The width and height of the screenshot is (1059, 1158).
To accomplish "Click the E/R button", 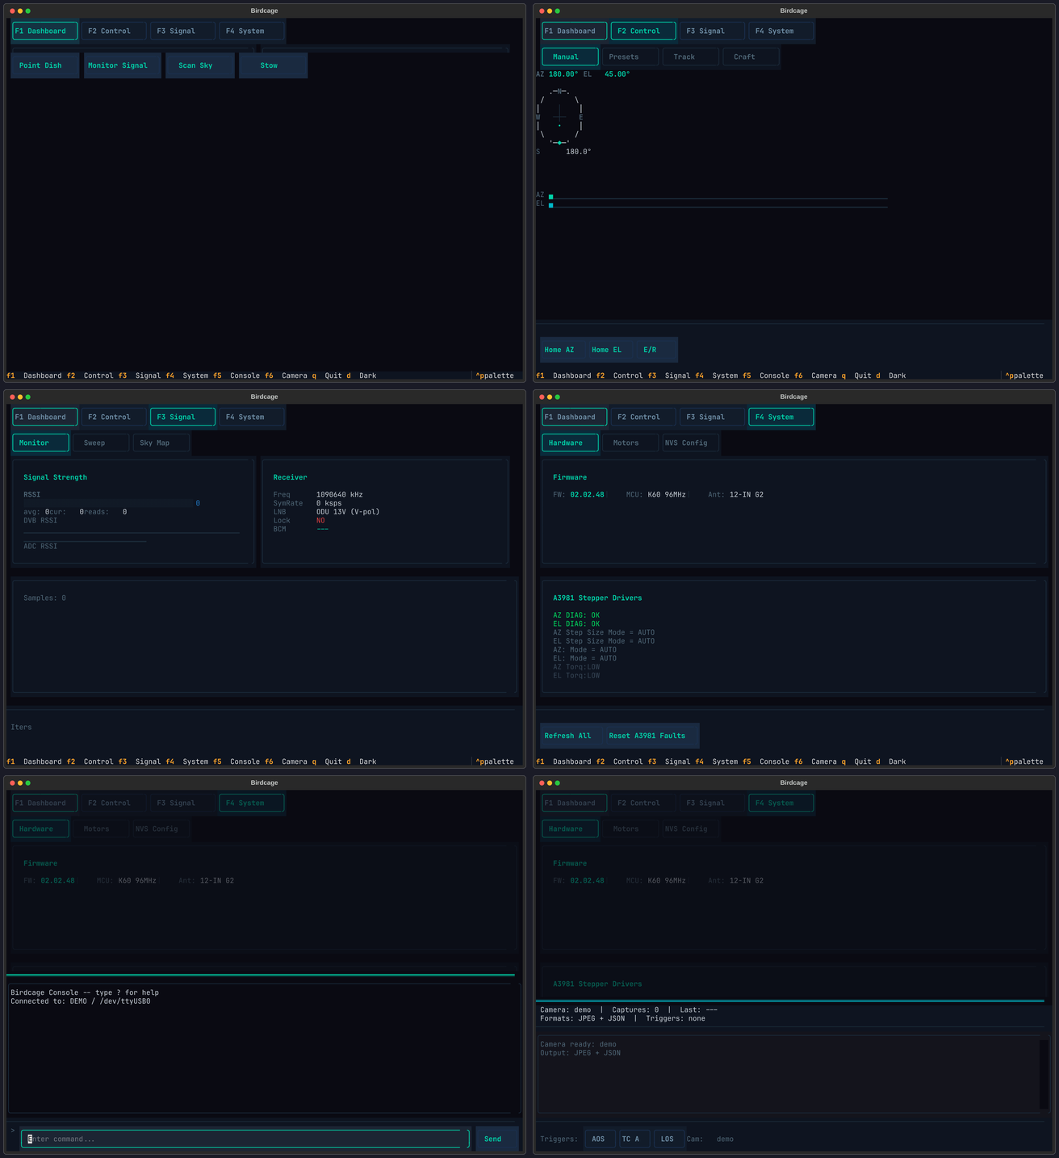I will 650,350.
